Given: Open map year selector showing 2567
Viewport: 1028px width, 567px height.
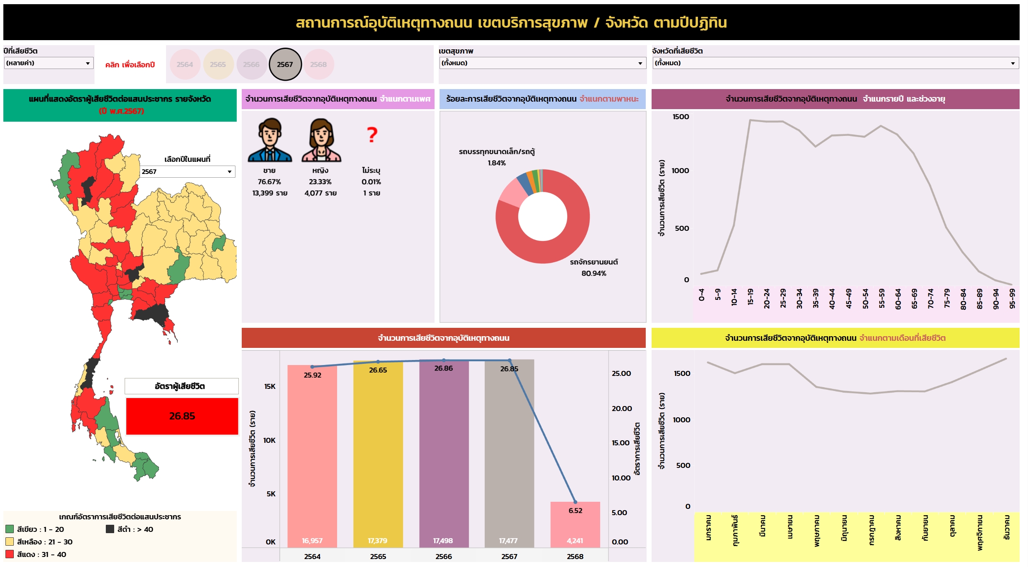Looking at the screenshot, I should coord(187,172).
